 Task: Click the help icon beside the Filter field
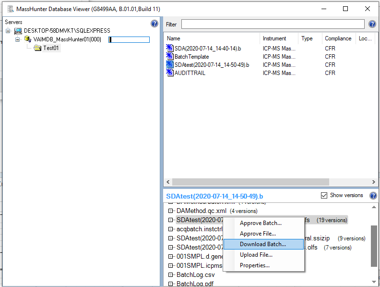(x=372, y=24)
